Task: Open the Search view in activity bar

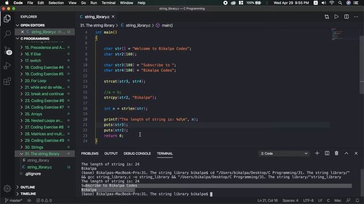Action: (x=7, y=34)
